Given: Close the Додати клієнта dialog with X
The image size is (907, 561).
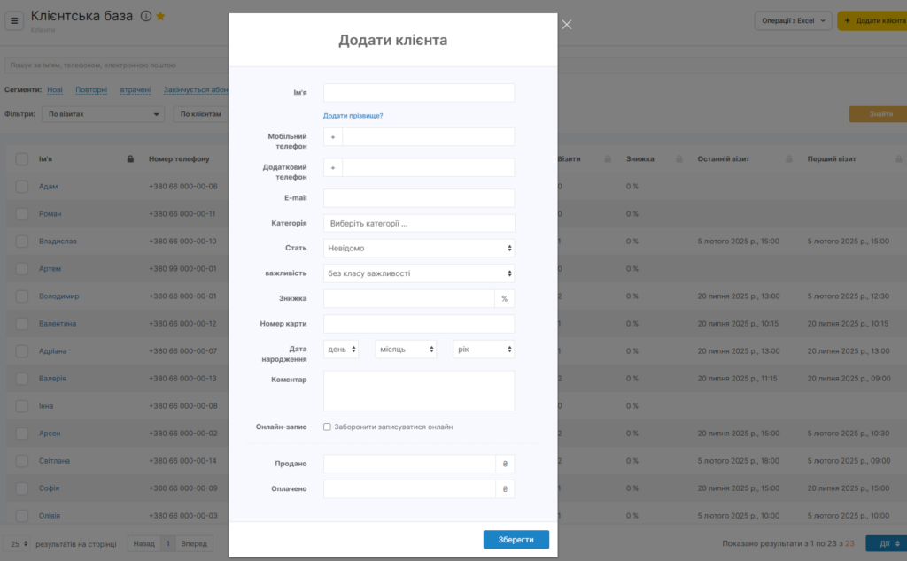Looking at the screenshot, I should point(567,25).
